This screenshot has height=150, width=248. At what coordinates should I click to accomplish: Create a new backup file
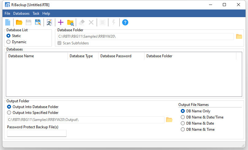pos(8,22)
